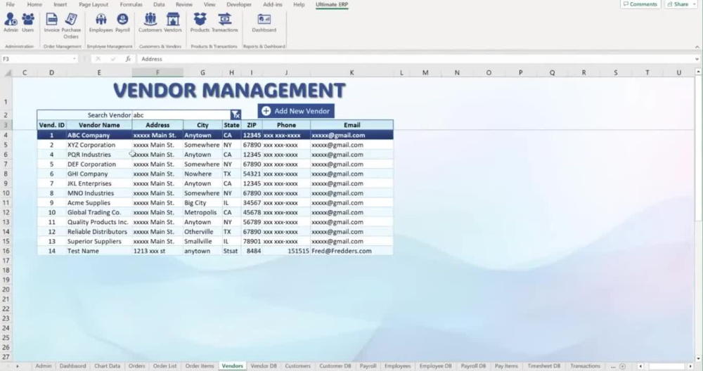Open the Employees ribbon icon

[x=101, y=22]
